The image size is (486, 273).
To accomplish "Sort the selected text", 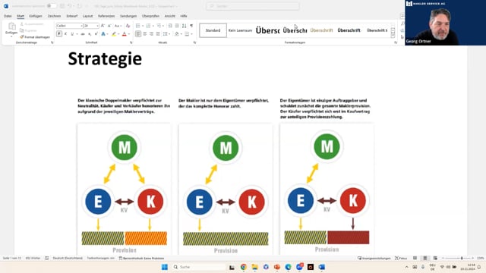I will click(x=185, y=26).
